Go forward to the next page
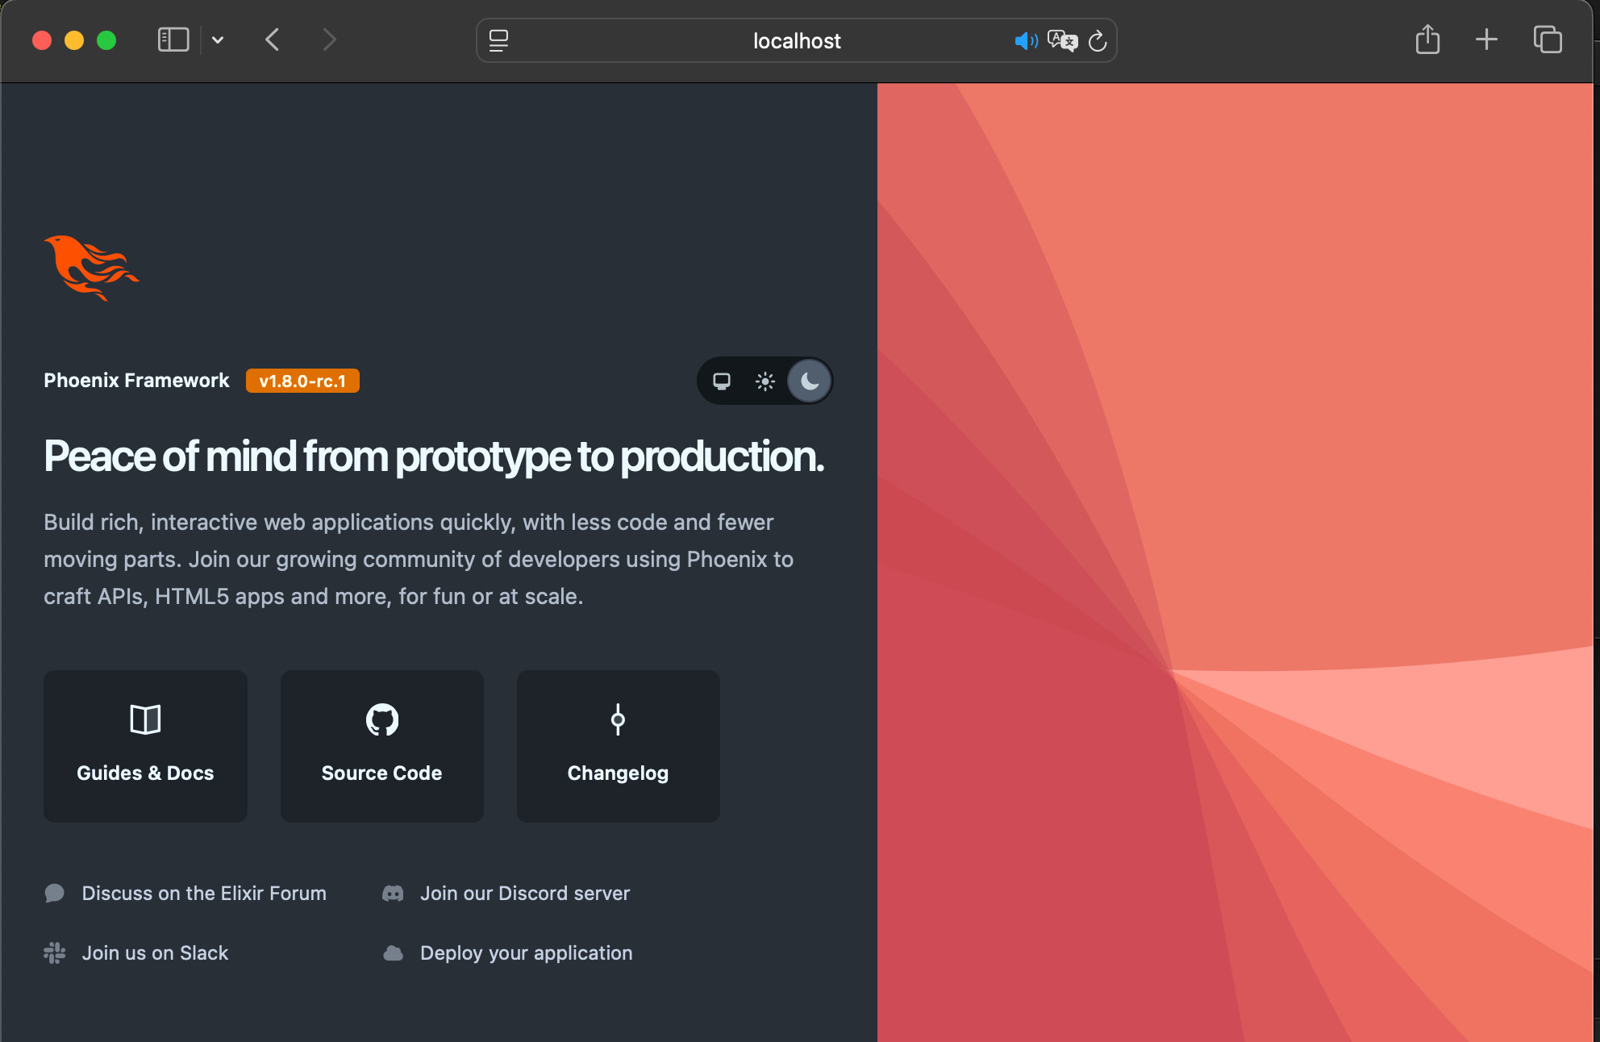The image size is (1600, 1042). 329,40
